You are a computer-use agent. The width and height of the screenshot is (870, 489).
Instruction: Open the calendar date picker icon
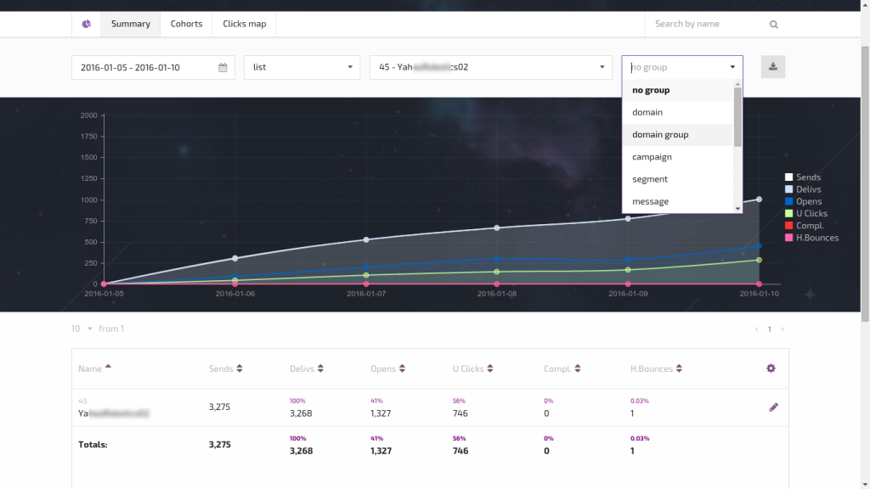coord(223,68)
